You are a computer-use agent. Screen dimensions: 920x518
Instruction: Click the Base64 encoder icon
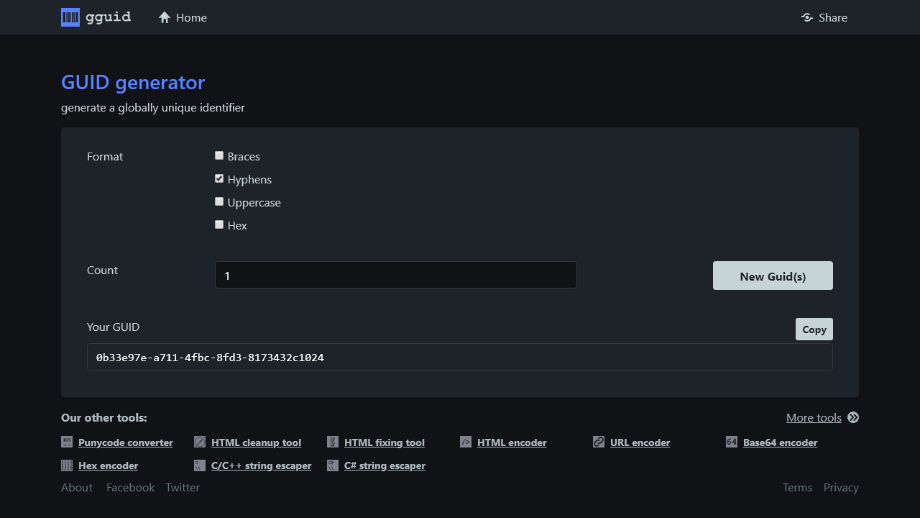tap(732, 442)
